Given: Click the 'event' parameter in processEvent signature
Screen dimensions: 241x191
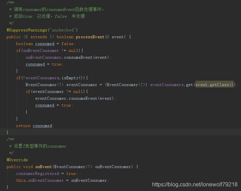Looking at the screenshot, I should click(x=118, y=37).
